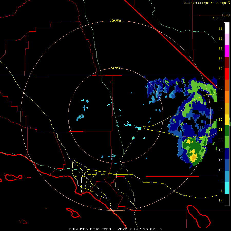Click the 10 scale value
Image resolution: width=231 pixels, height=231 pixels.
(x=220, y=170)
